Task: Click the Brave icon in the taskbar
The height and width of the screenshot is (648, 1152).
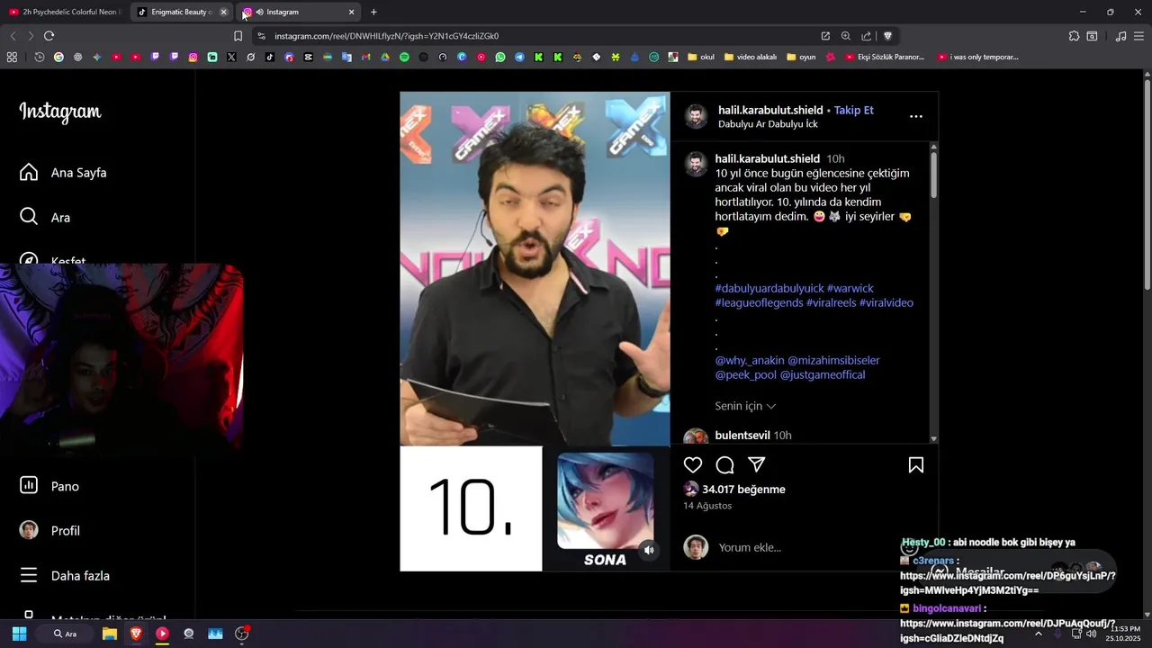Action: [136, 634]
